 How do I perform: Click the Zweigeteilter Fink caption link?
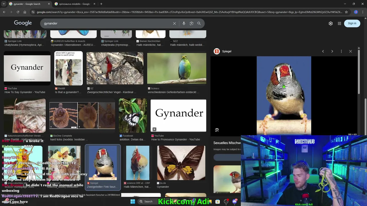click(102, 187)
